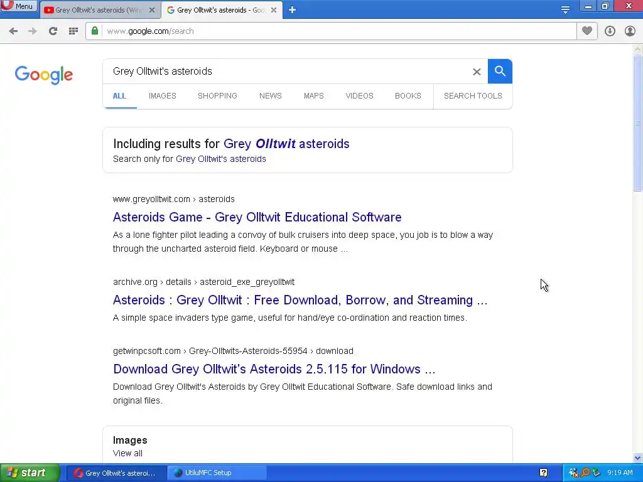Click the forward navigation arrow
Image resolution: width=643 pixels, height=482 pixels.
coord(33,31)
